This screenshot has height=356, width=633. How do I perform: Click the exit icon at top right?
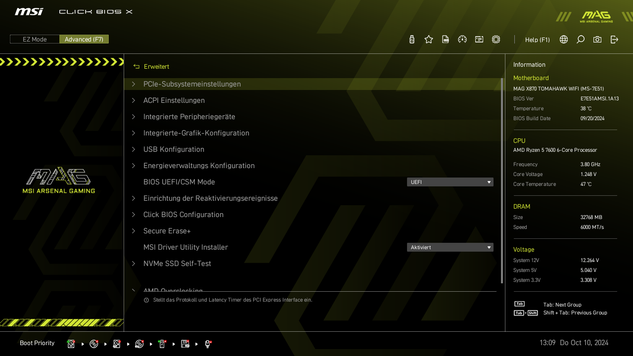tap(614, 40)
